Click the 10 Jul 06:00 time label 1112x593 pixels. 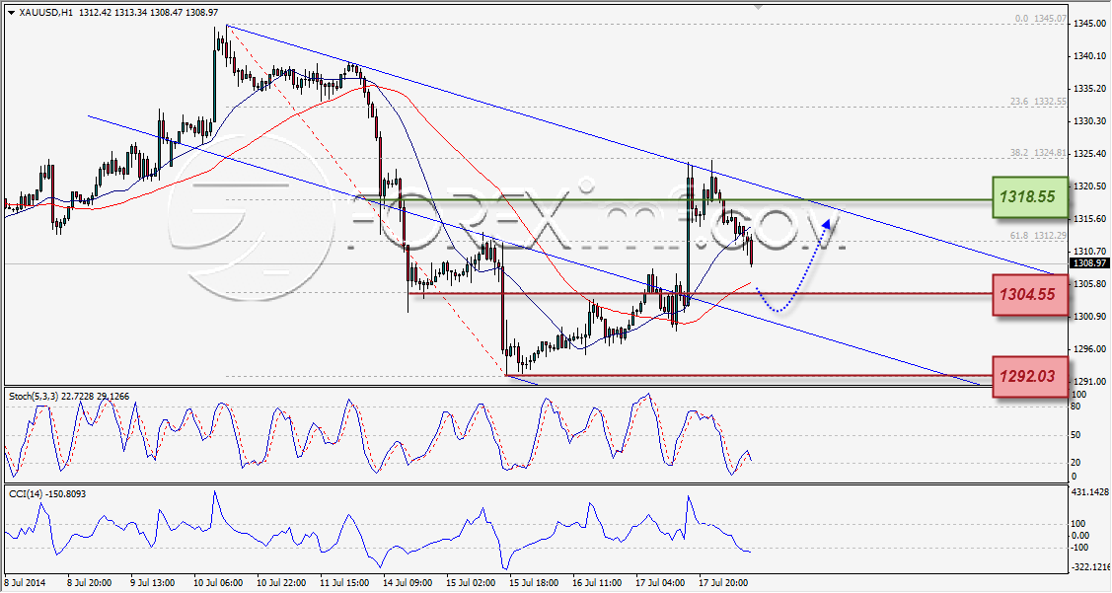tap(218, 583)
